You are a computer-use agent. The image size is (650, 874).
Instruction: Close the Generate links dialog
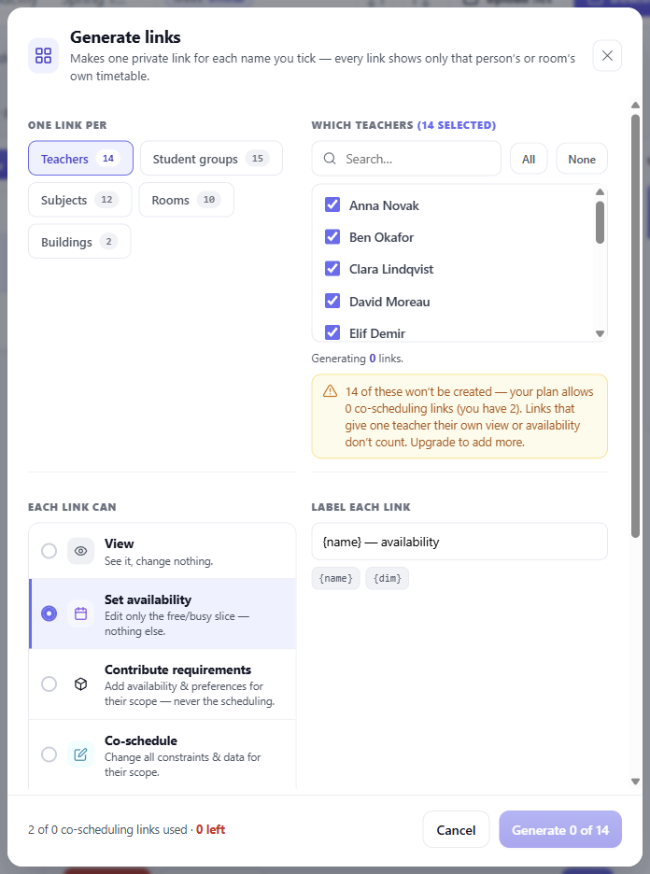(x=607, y=56)
